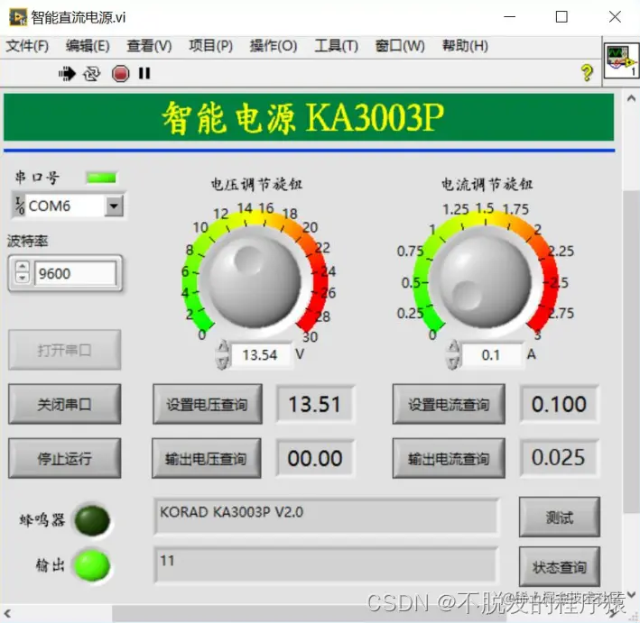The height and width of the screenshot is (623, 640).
Task: Click the VI icon pane thumbnail
Action: point(620,60)
